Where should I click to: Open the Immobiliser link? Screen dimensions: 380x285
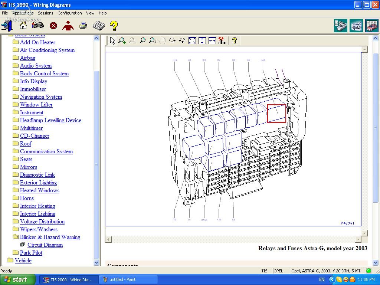[33, 89]
